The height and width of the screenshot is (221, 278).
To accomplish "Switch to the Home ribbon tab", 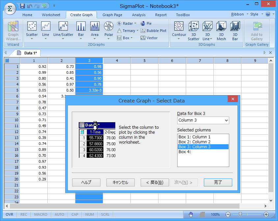I will (x=27, y=15).
